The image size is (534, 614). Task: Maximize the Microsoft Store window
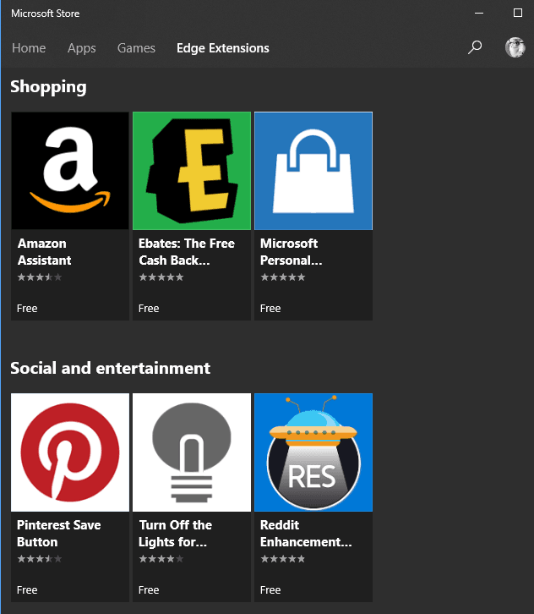(x=518, y=13)
